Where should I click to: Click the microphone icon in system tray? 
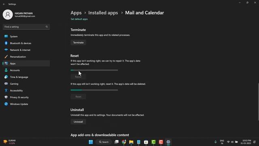point(215,142)
